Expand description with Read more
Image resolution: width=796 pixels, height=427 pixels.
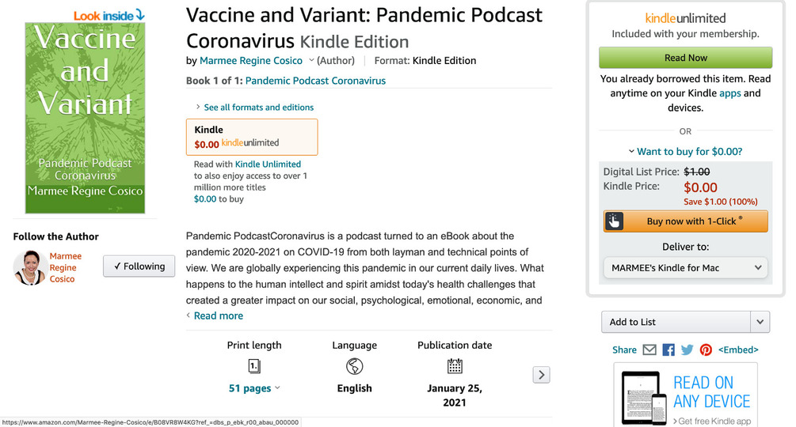pos(218,316)
